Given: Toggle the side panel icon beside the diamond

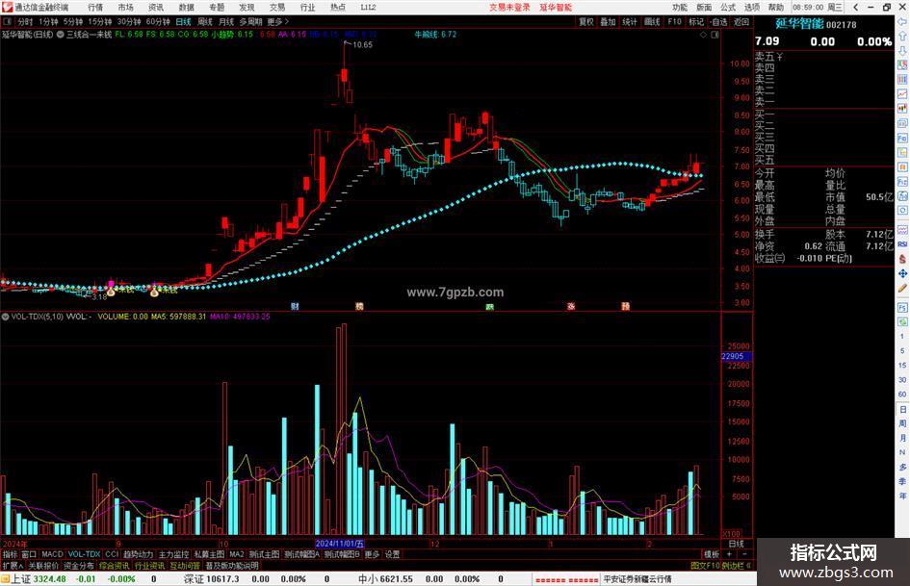Looking at the screenshot, I should tap(715, 35).
